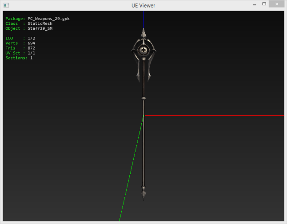
Task: Click the axis origin where lines meet
Action: click(x=143, y=115)
